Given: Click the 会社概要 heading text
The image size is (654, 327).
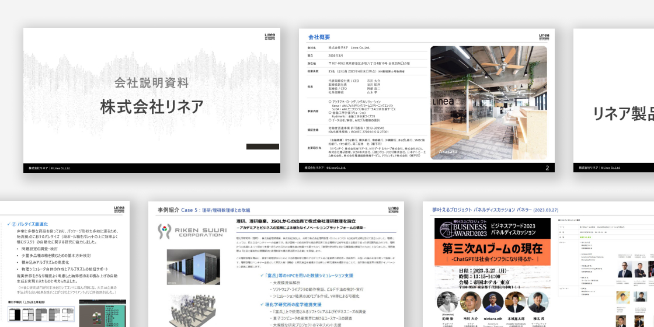Looking at the screenshot, I should (x=319, y=37).
